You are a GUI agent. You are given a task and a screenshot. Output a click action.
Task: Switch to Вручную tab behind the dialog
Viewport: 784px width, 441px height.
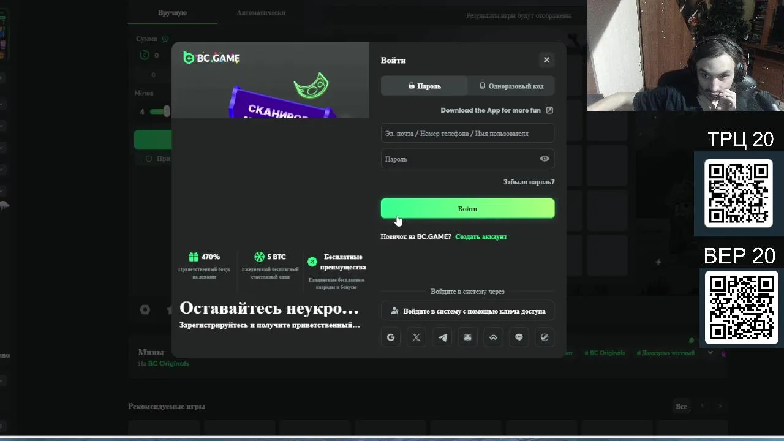point(172,12)
